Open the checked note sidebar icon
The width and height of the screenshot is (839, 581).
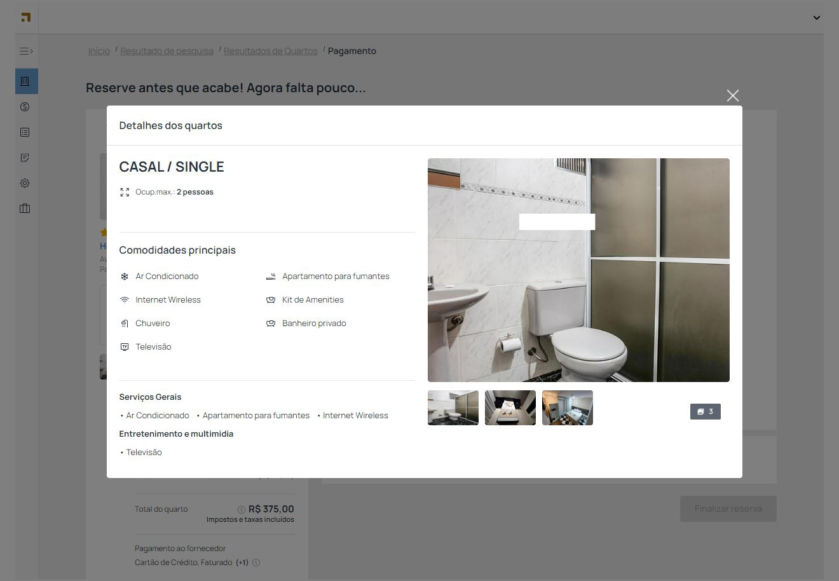click(x=25, y=158)
